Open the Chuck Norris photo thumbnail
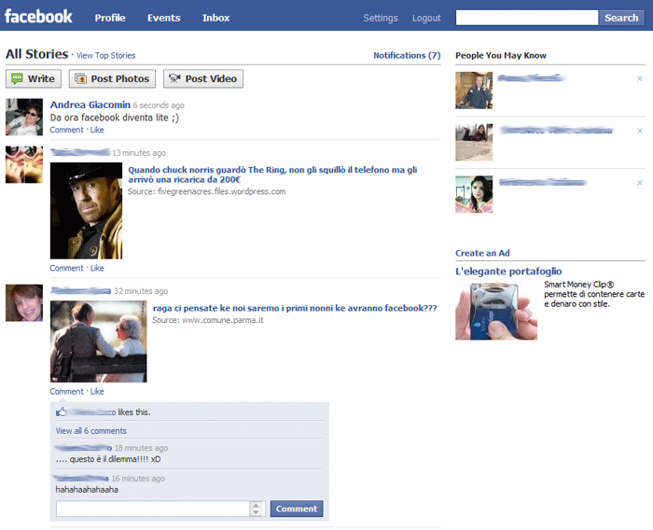This screenshot has height=530, width=653. (x=86, y=211)
